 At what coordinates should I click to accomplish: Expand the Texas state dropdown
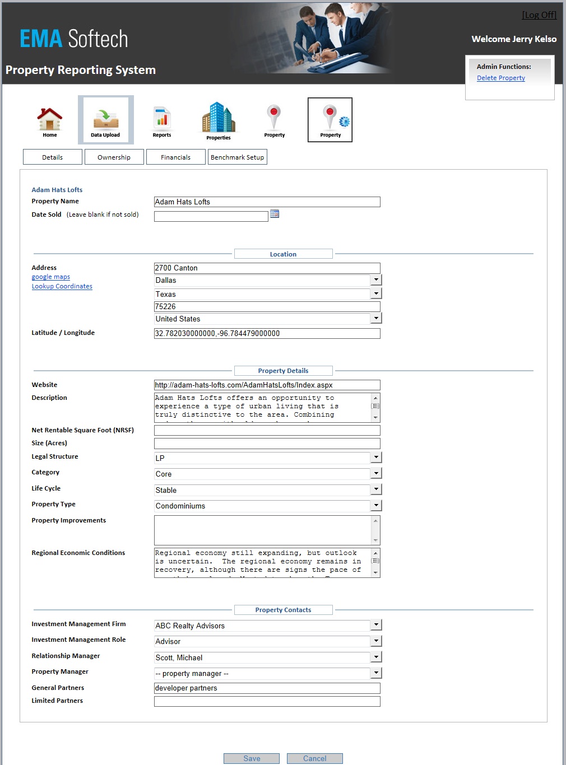[376, 293]
